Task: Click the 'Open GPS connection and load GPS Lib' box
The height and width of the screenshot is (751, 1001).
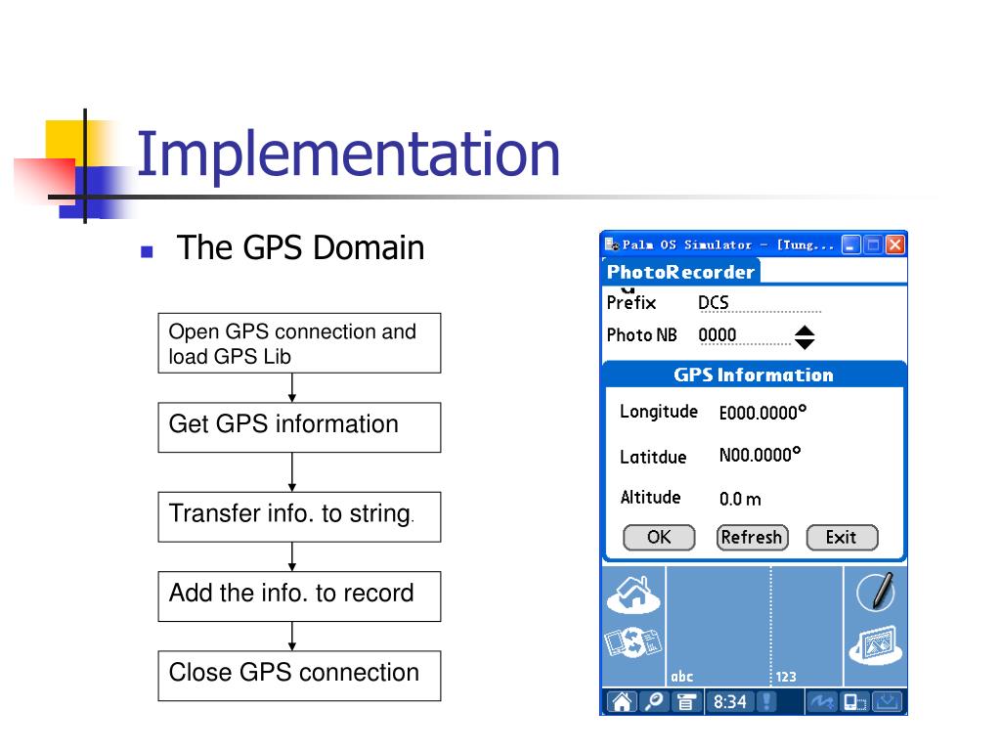Action: 299,343
